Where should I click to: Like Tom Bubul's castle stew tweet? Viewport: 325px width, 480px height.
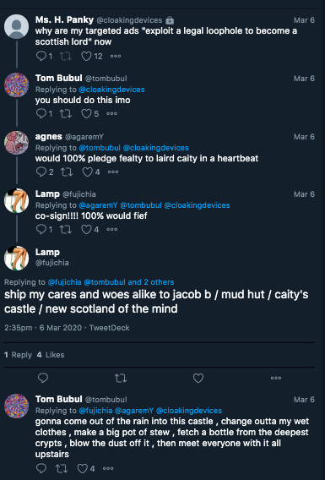tap(82, 468)
